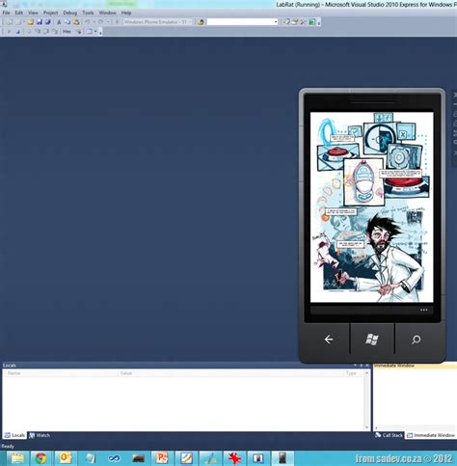Toggle Hex hexadecimal display button
The width and height of the screenshot is (457, 466).
(67, 32)
